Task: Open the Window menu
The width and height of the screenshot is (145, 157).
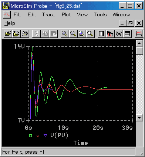Action: (121, 15)
